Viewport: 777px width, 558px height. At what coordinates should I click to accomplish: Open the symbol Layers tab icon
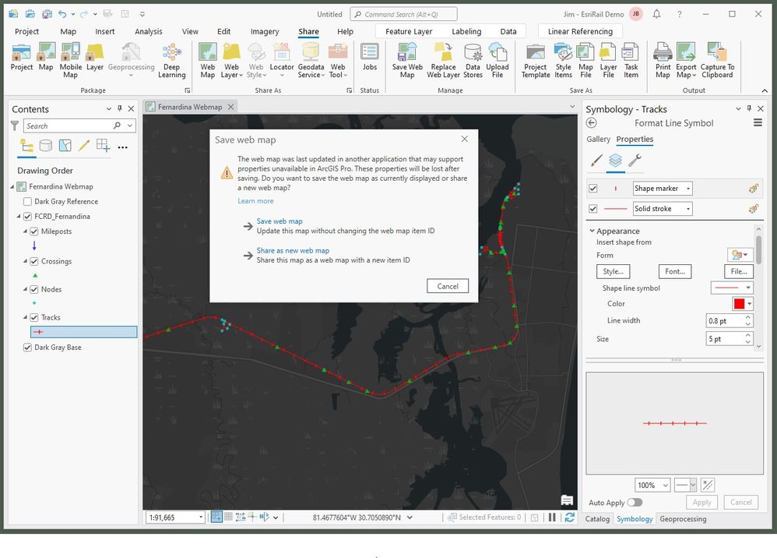coord(616,161)
